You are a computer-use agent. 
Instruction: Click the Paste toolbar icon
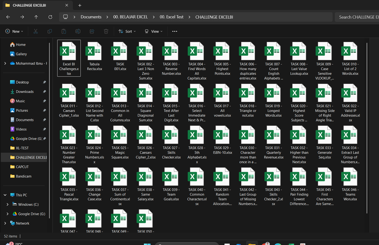coord(64,31)
